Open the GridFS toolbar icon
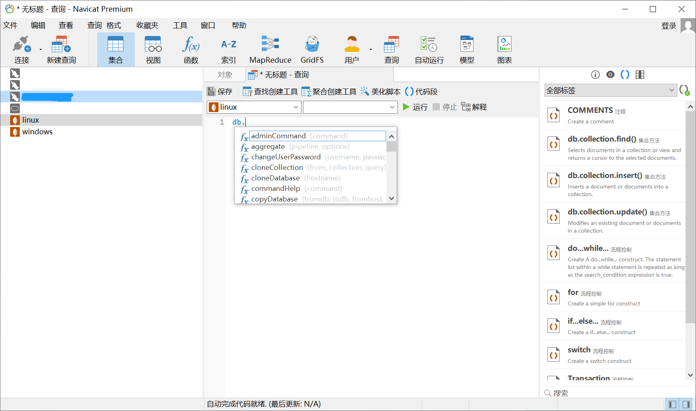 [312, 49]
